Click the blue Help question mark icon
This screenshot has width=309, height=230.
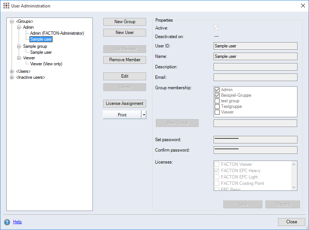coord(7,222)
